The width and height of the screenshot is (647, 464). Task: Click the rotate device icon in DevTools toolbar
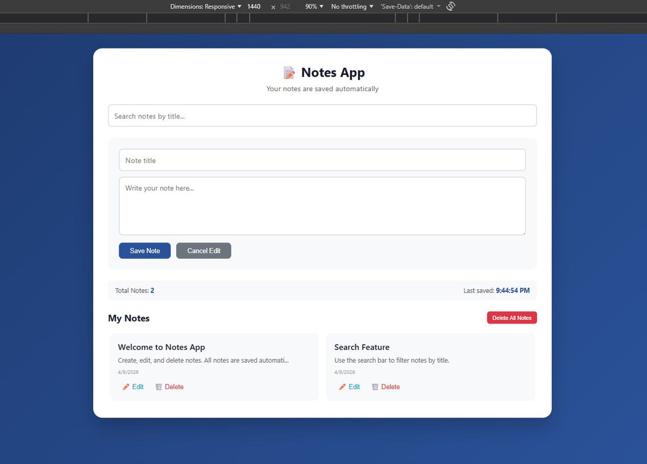pos(451,6)
